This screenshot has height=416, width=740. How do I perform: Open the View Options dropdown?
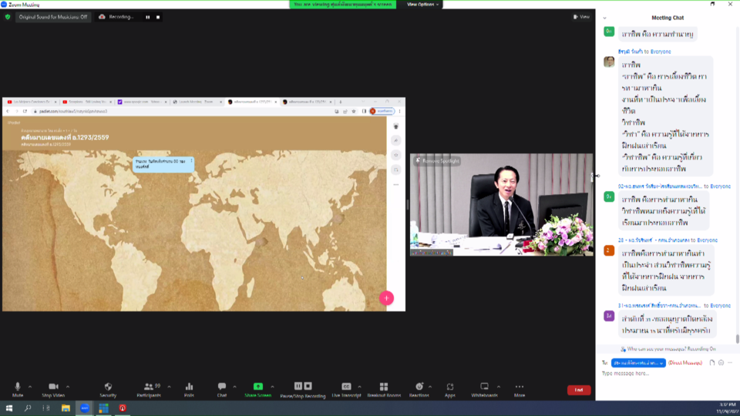pyautogui.click(x=423, y=5)
